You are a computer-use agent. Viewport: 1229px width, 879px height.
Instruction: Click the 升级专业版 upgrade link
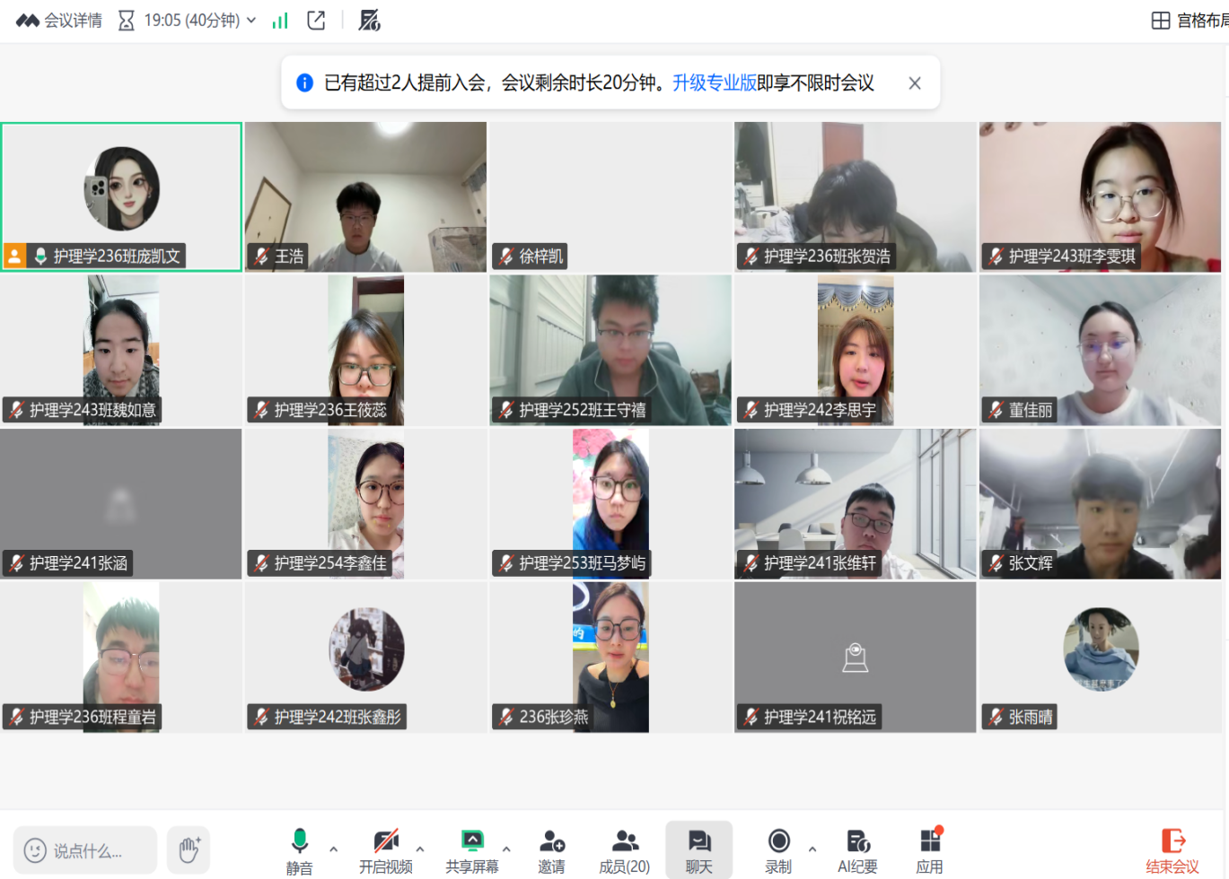click(x=714, y=83)
